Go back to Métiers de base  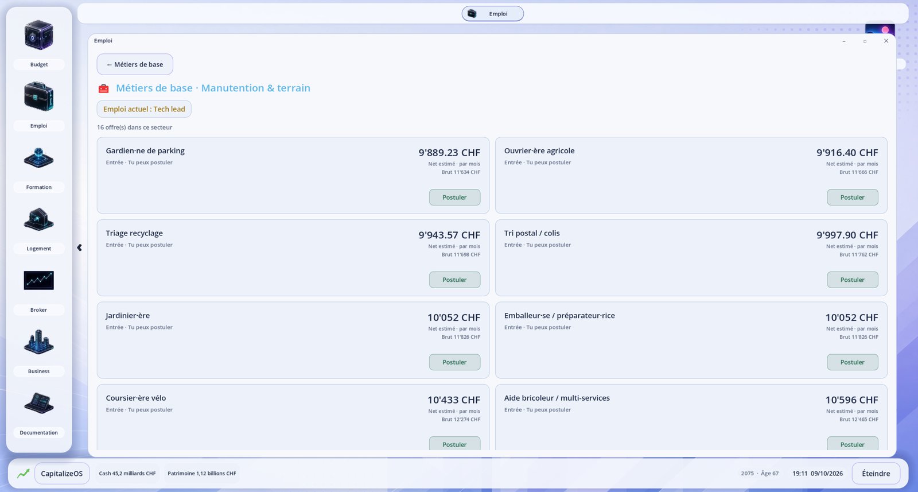point(135,64)
